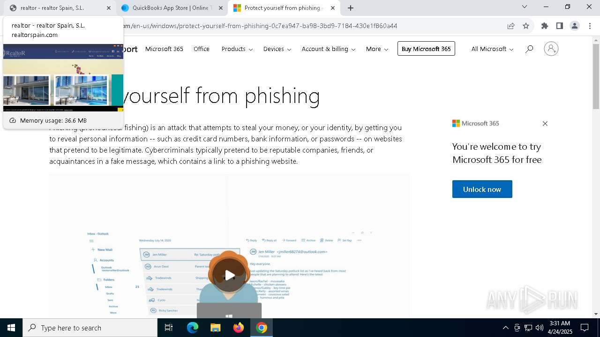Viewport: 600px width, 337px height.
Task: Show hidden system tray icons
Action: point(505,328)
